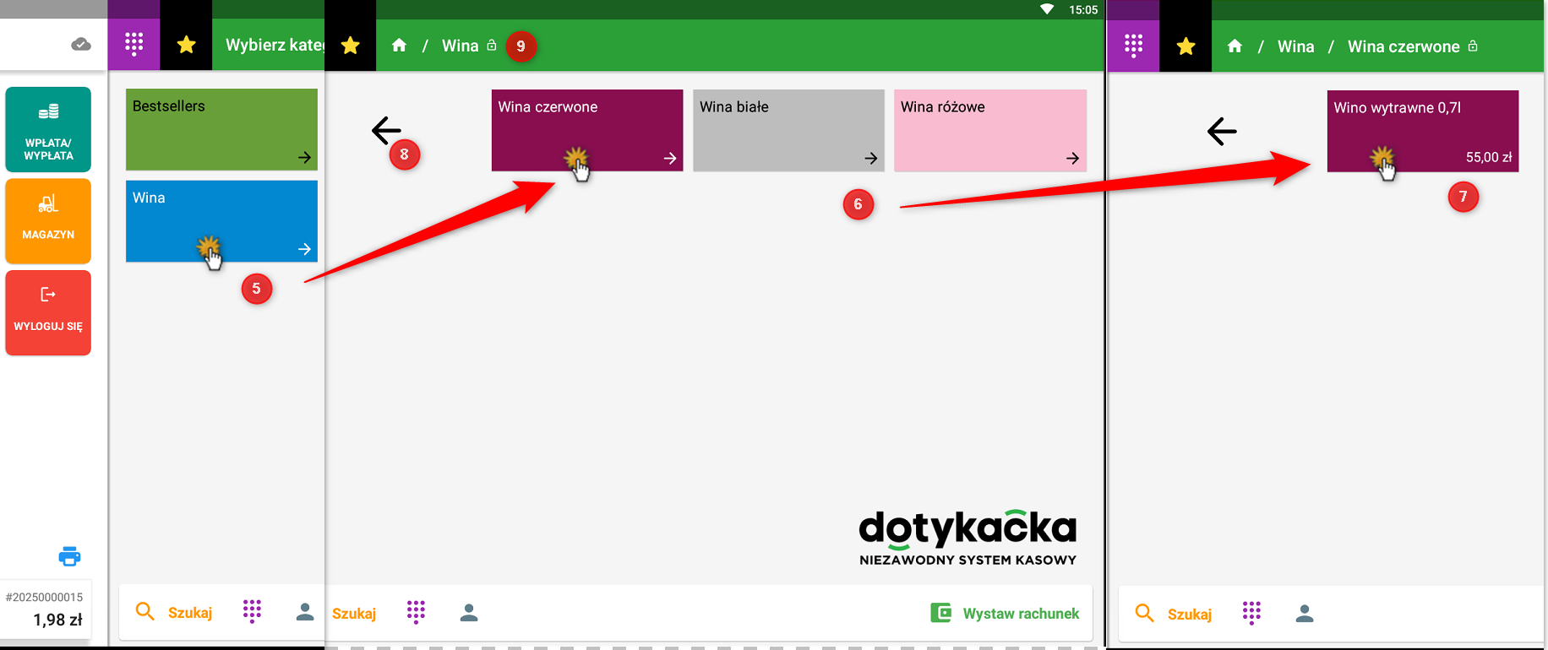Click the customer person icon in middle panel

469,613
